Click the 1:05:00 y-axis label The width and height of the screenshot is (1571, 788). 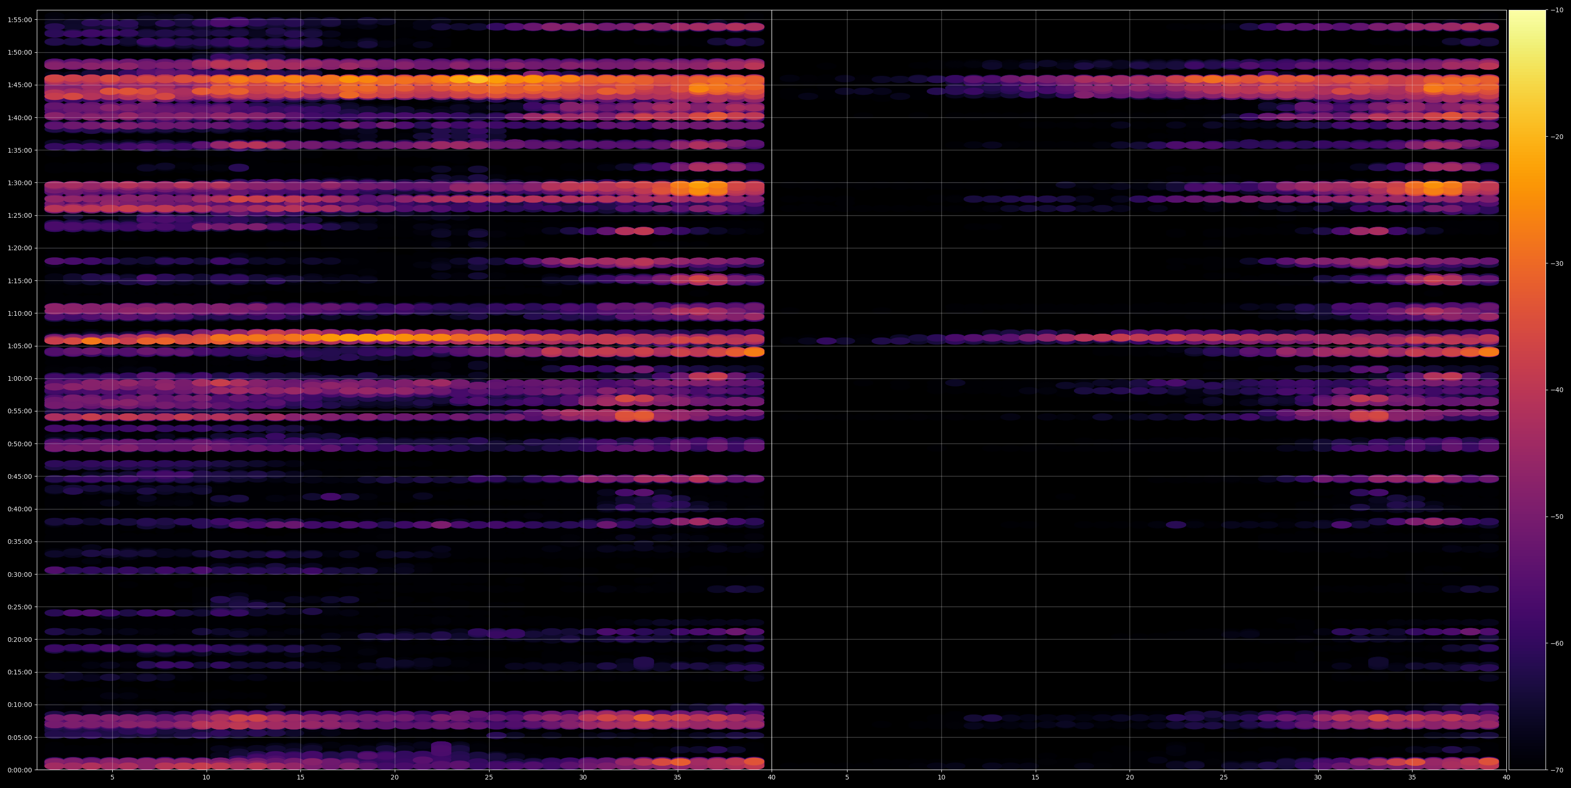pyautogui.click(x=19, y=346)
